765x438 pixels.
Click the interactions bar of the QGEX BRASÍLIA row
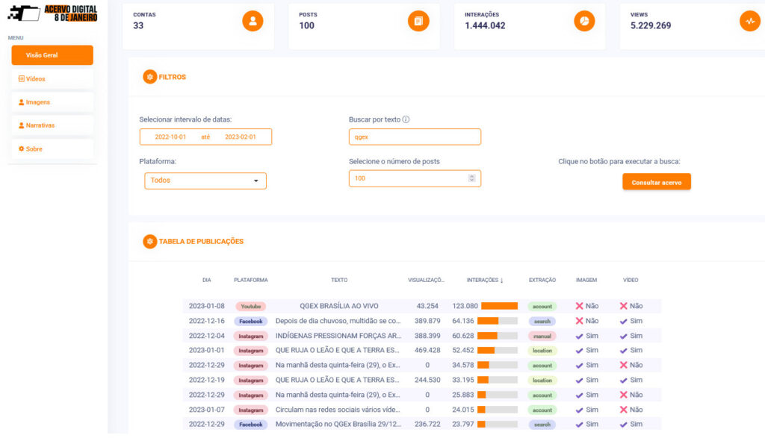click(x=499, y=306)
